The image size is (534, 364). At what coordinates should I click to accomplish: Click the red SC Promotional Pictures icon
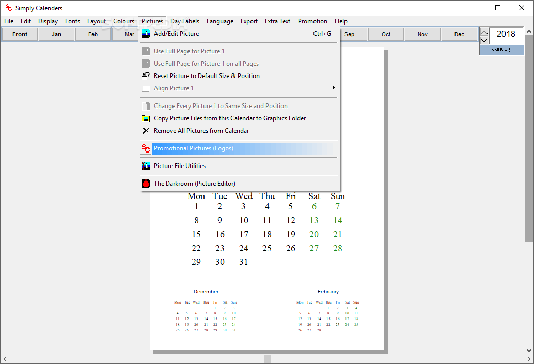pyautogui.click(x=146, y=148)
